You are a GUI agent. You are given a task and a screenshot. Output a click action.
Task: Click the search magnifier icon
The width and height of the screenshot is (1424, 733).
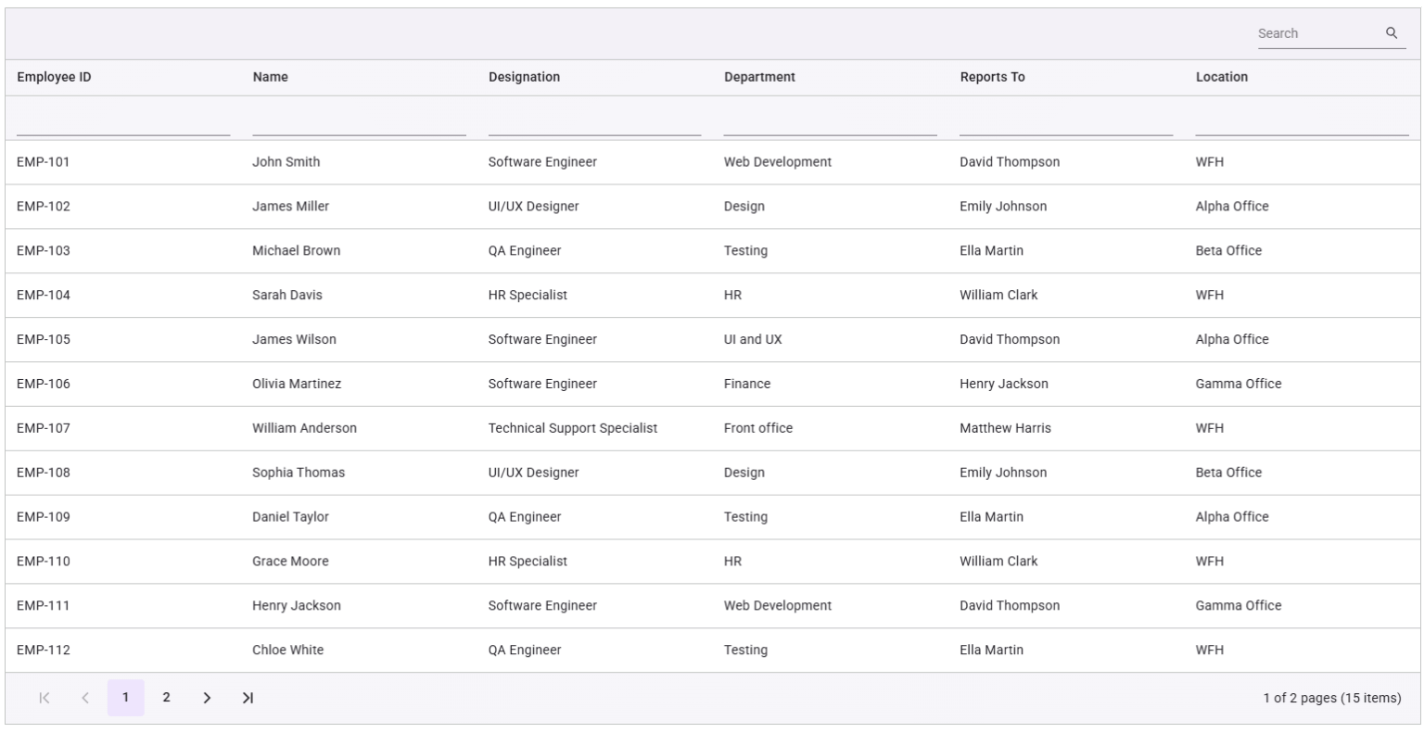1392,33
